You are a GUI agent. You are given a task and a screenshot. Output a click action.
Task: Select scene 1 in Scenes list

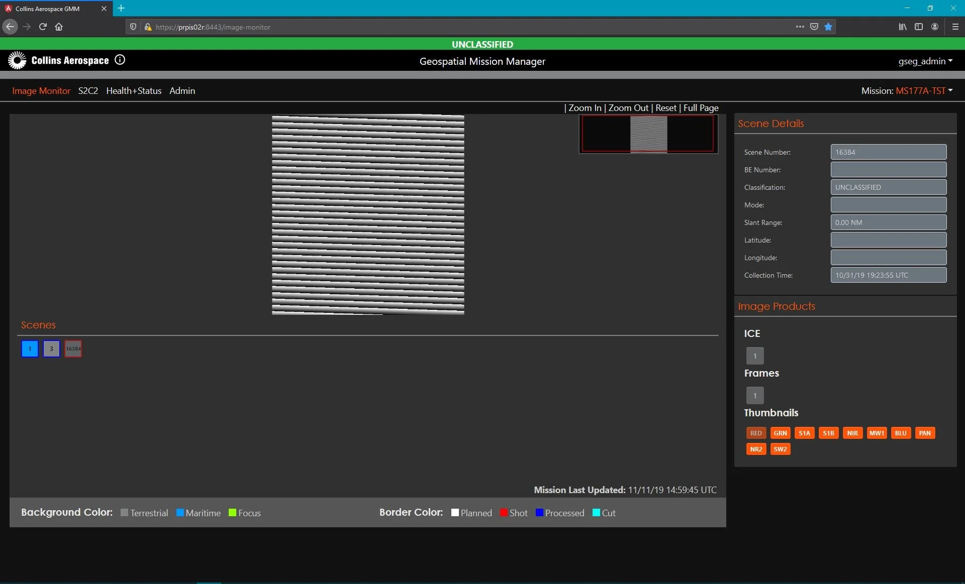[x=30, y=348]
